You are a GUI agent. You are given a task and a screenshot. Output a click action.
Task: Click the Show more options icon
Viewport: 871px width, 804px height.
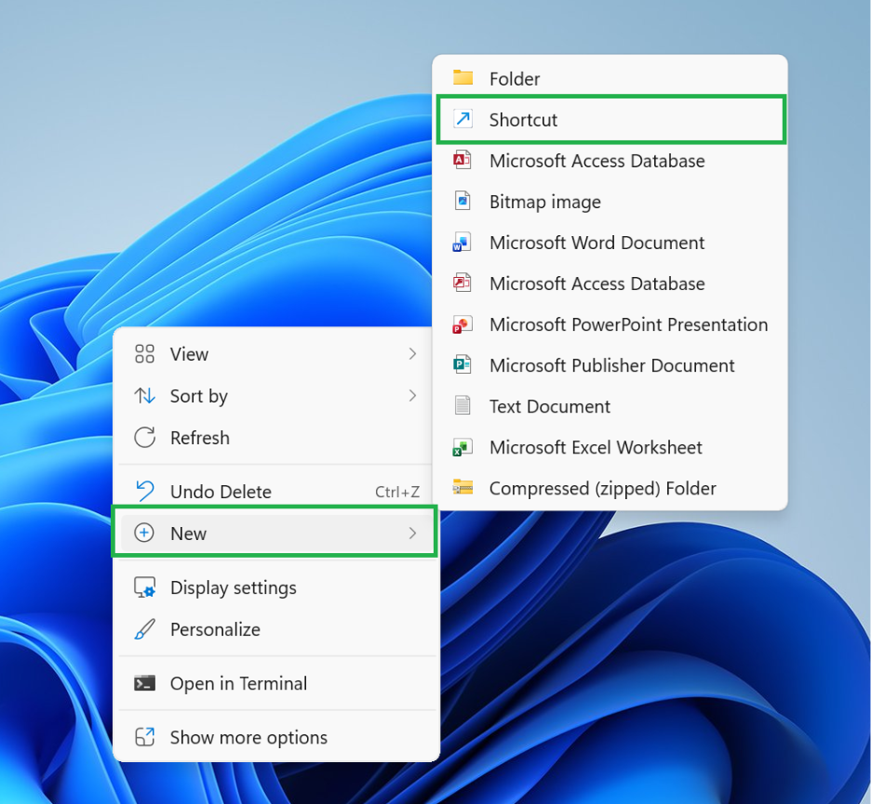144,737
